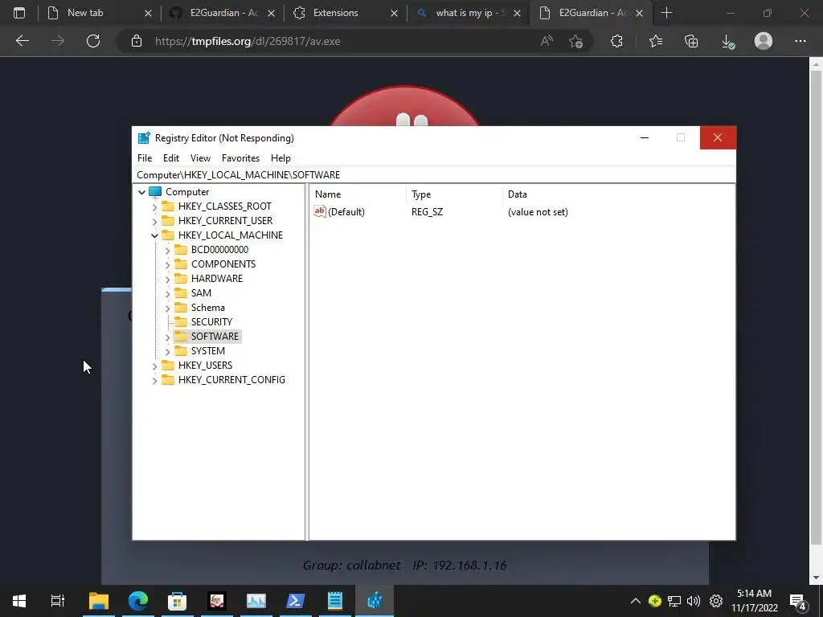Image resolution: width=823 pixels, height=617 pixels.
Task: Expand HKEY_CLASSES_ROOT in the tree
Action: coord(155,206)
